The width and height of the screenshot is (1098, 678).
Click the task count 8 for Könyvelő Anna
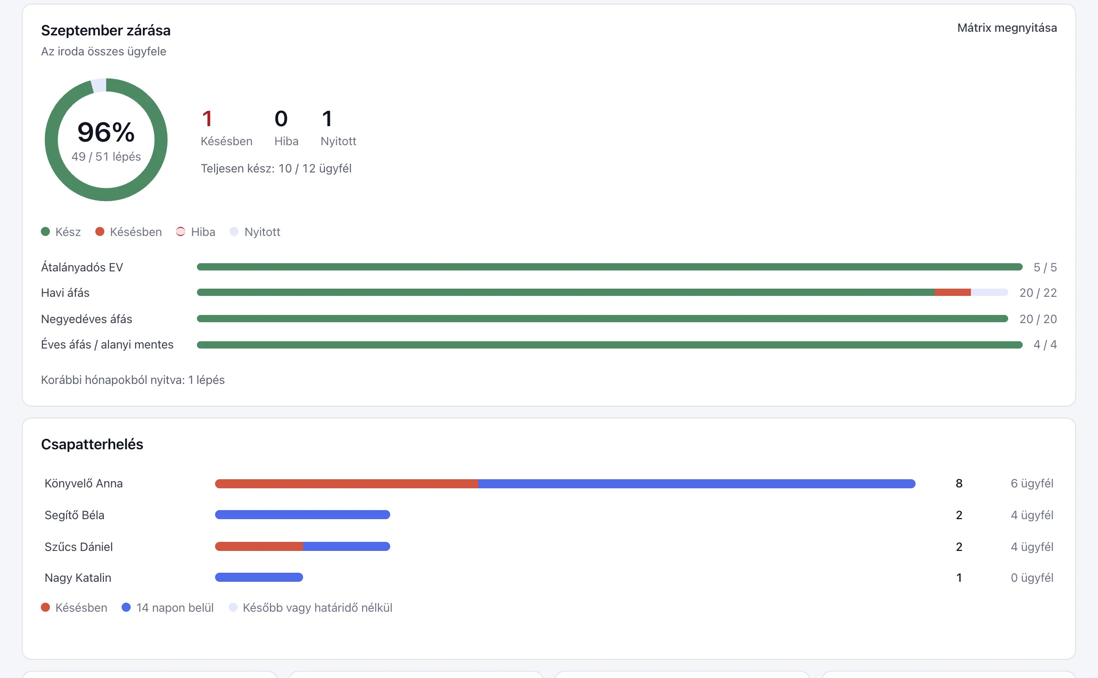coord(959,483)
